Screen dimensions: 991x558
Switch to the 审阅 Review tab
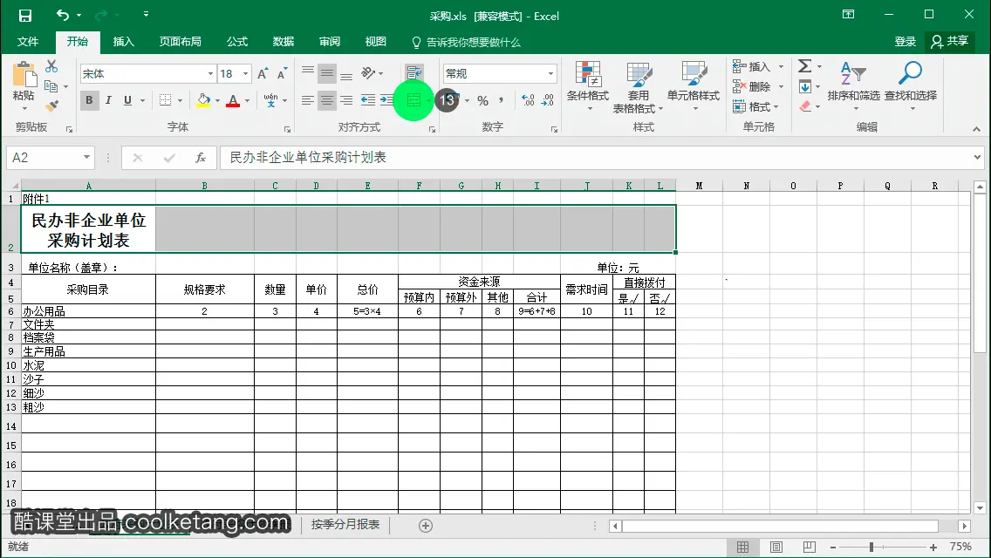pyautogui.click(x=329, y=42)
